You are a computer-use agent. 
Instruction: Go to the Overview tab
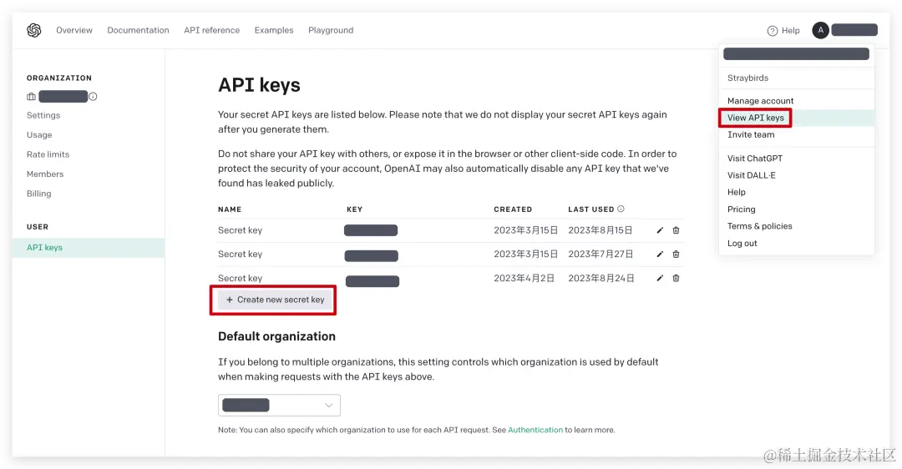coord(74,30)
